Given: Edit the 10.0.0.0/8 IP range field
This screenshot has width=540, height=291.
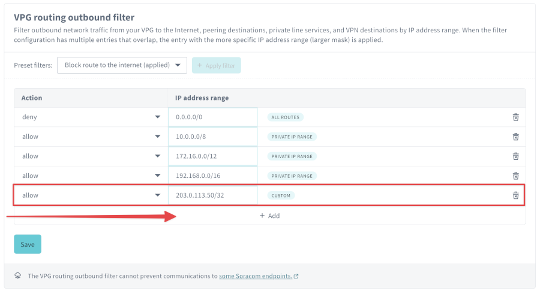Looking at the screenshot, I should [213, 137].
